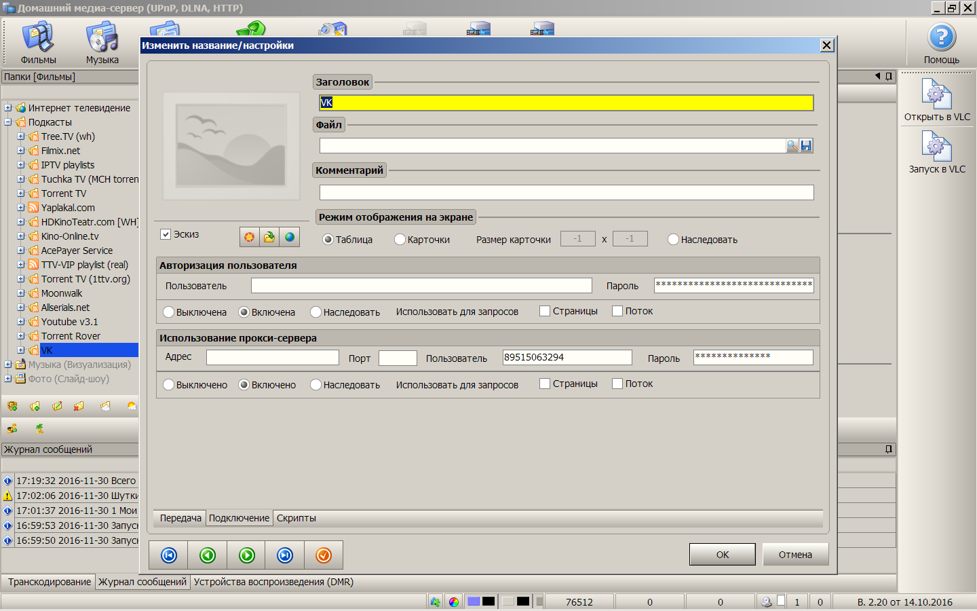Click the green next-arrow navigation button
Image resolution: width=977 pixels, height=611 pixels.
click(x=247, y=555)
